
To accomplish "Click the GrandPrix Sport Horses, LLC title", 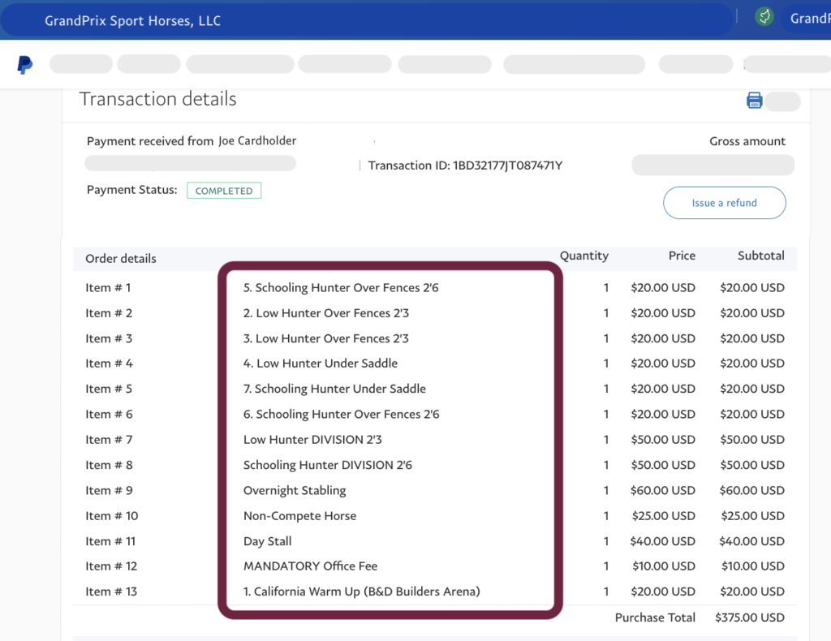I will coord(132,20).
